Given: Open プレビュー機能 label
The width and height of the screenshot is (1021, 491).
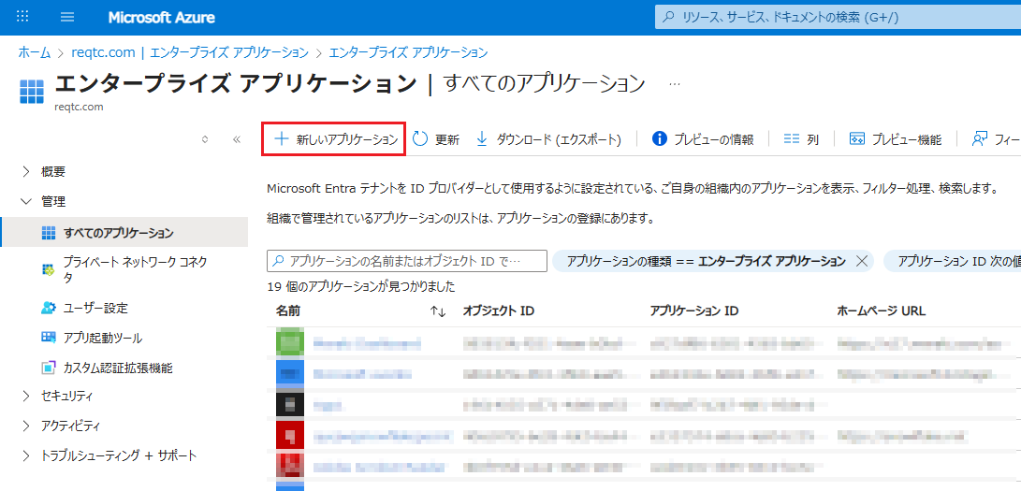Looking at the screenshot, I should pos(907,140).
